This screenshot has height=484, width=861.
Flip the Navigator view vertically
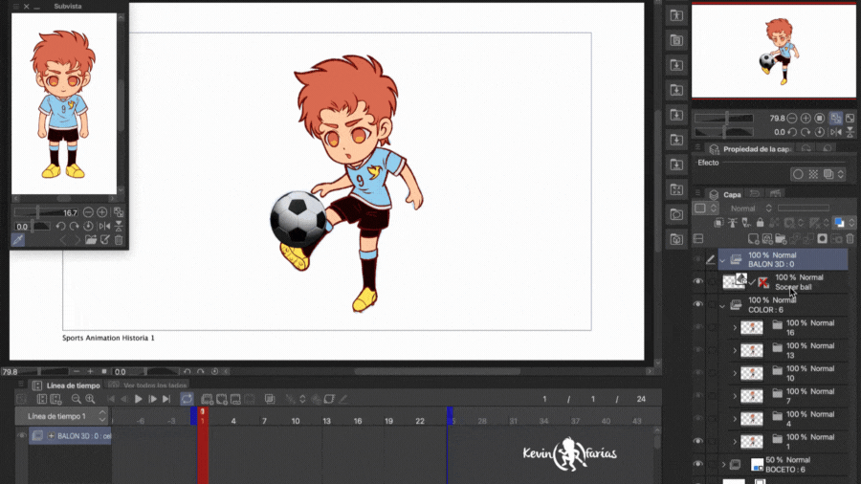tap(850, 132)
